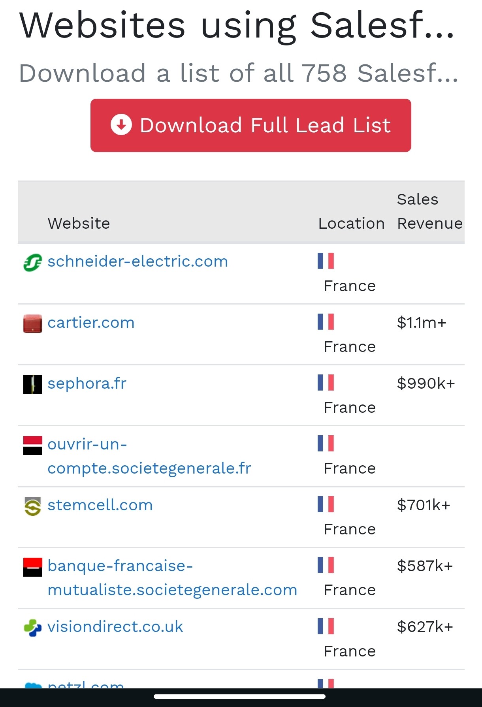Open the schneider-electric.com link
Viewport: 482px width, 707px height.
(x=137, y=261)
